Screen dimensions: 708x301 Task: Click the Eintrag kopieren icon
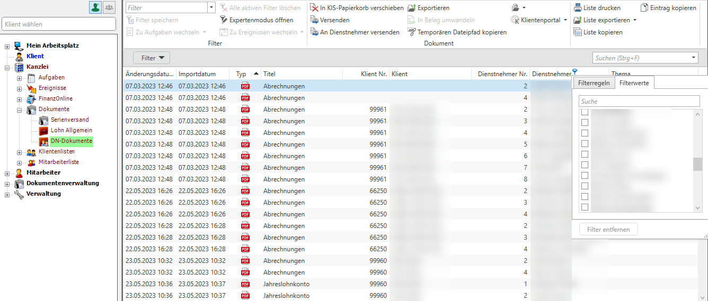click(x=644, y=8)
